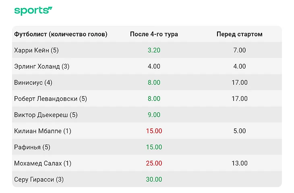The width and height of the screenshot is (294, 193).
Task: Click Килиан Мбаппе (1) player name
Action: click(x=43, y=131)
